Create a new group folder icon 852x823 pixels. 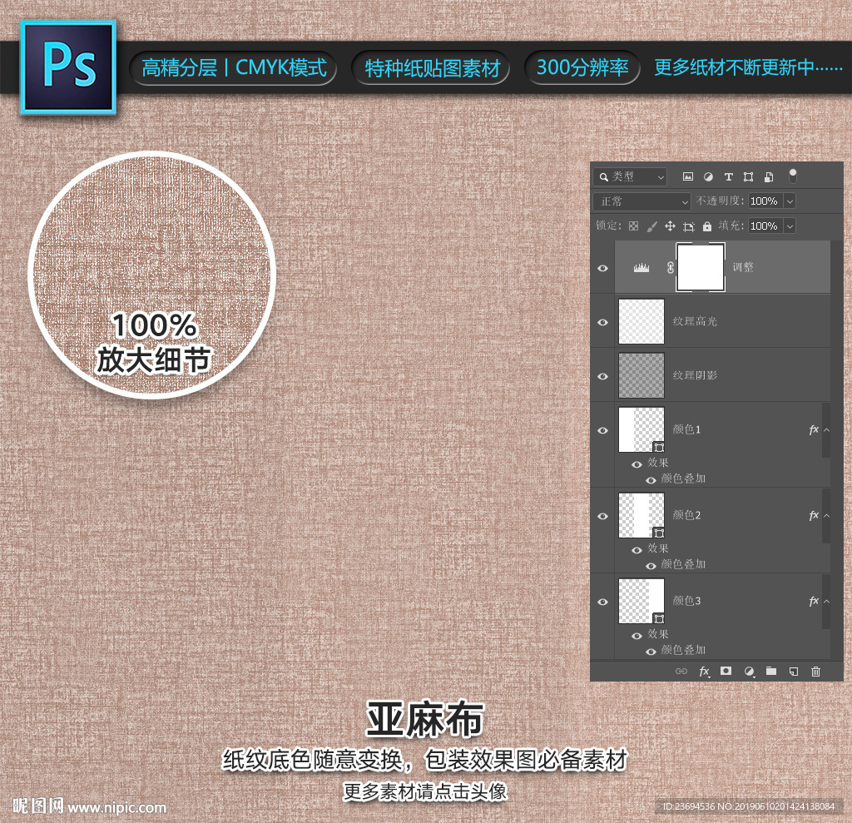point(771,671)
